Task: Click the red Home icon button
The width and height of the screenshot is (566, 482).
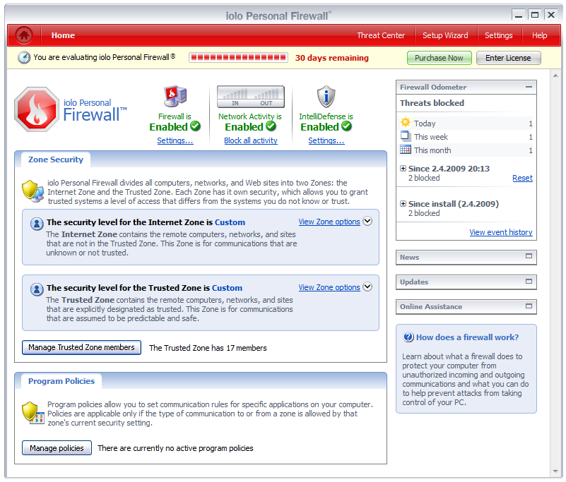Action: click(x=24, y=35)
